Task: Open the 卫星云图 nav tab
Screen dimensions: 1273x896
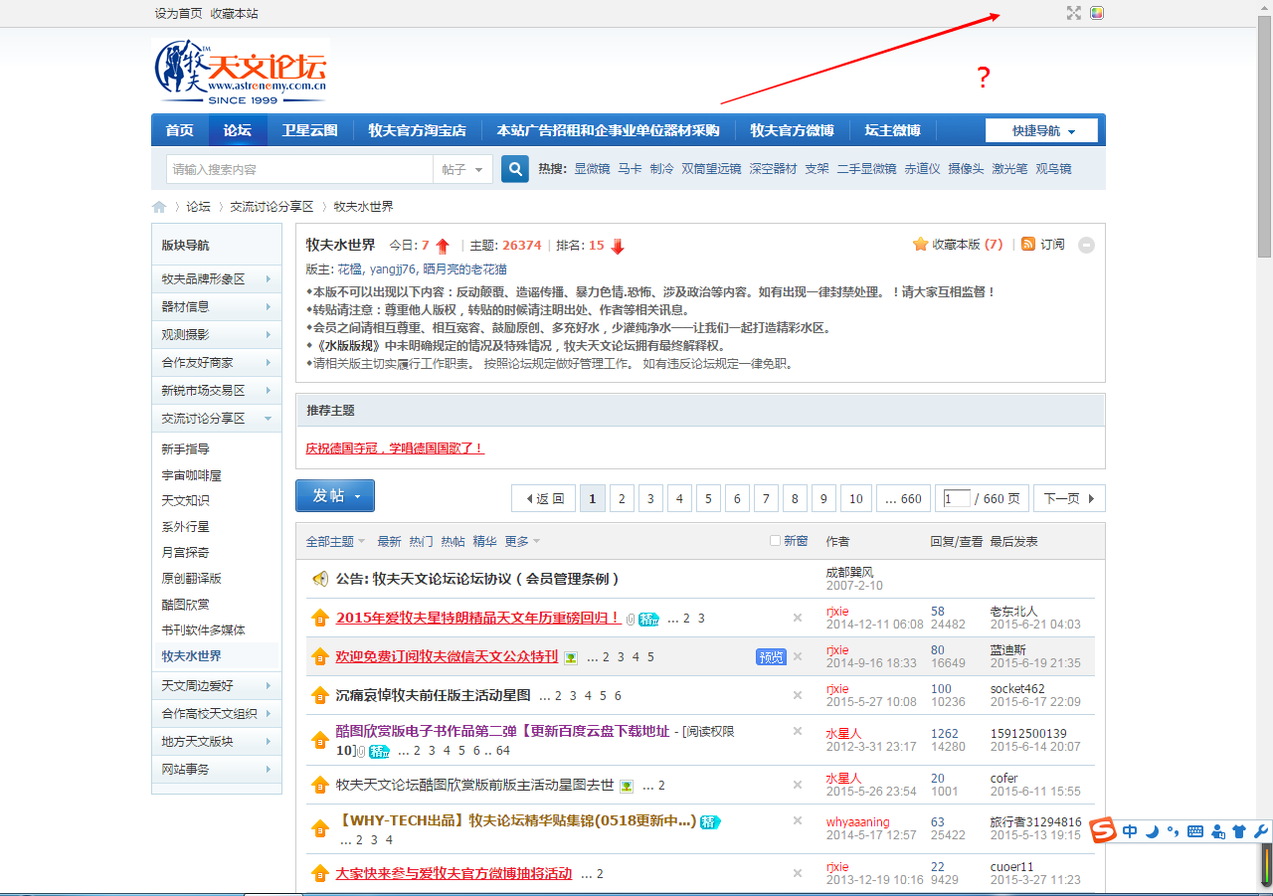Action: [x=310, y=130]
